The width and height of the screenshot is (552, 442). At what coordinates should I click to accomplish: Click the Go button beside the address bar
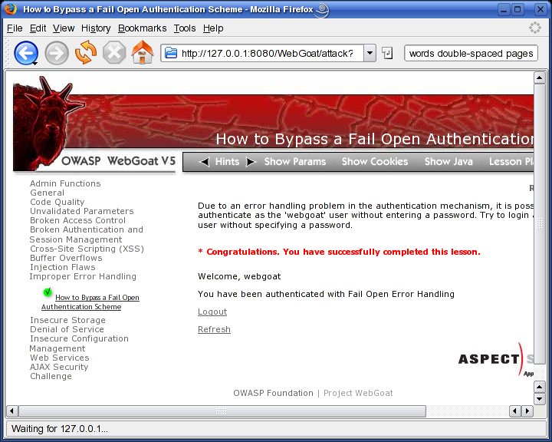pyautogui.click(x=387, y=54)
